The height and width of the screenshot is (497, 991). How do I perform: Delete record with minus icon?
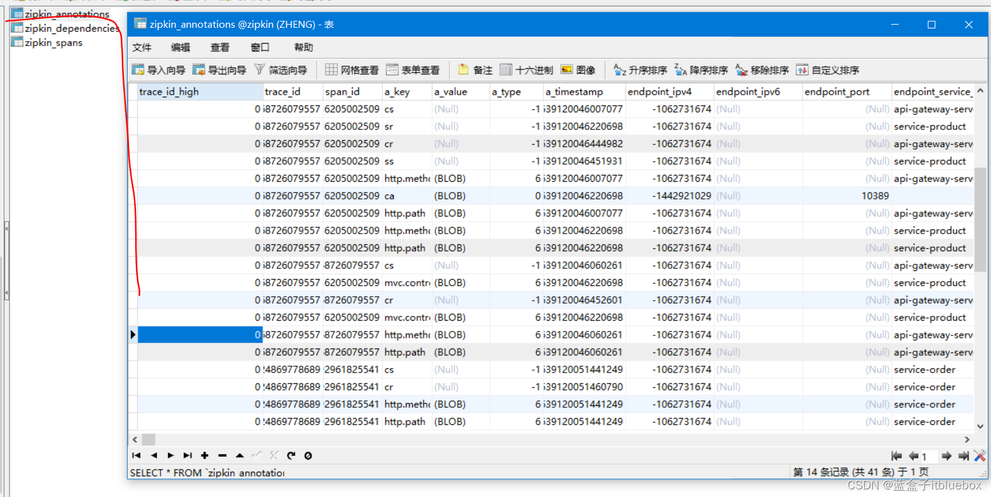(222, 455)
